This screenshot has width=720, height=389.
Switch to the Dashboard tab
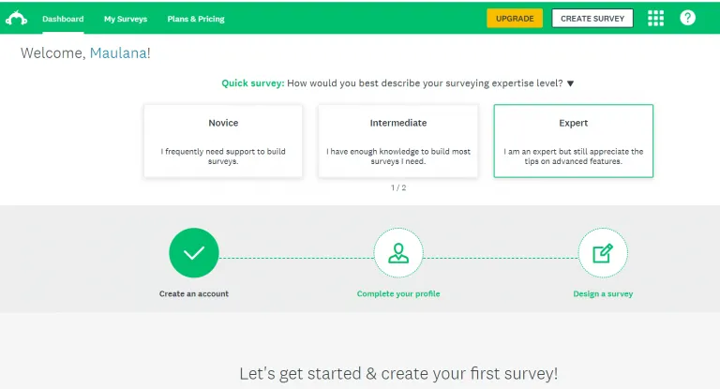[63, 19]
